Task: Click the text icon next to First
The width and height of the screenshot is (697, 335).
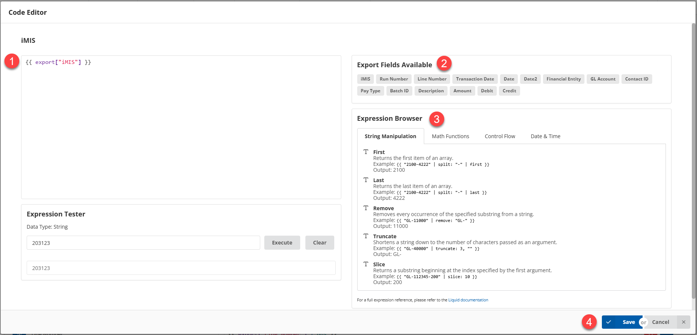Action: 366,152
